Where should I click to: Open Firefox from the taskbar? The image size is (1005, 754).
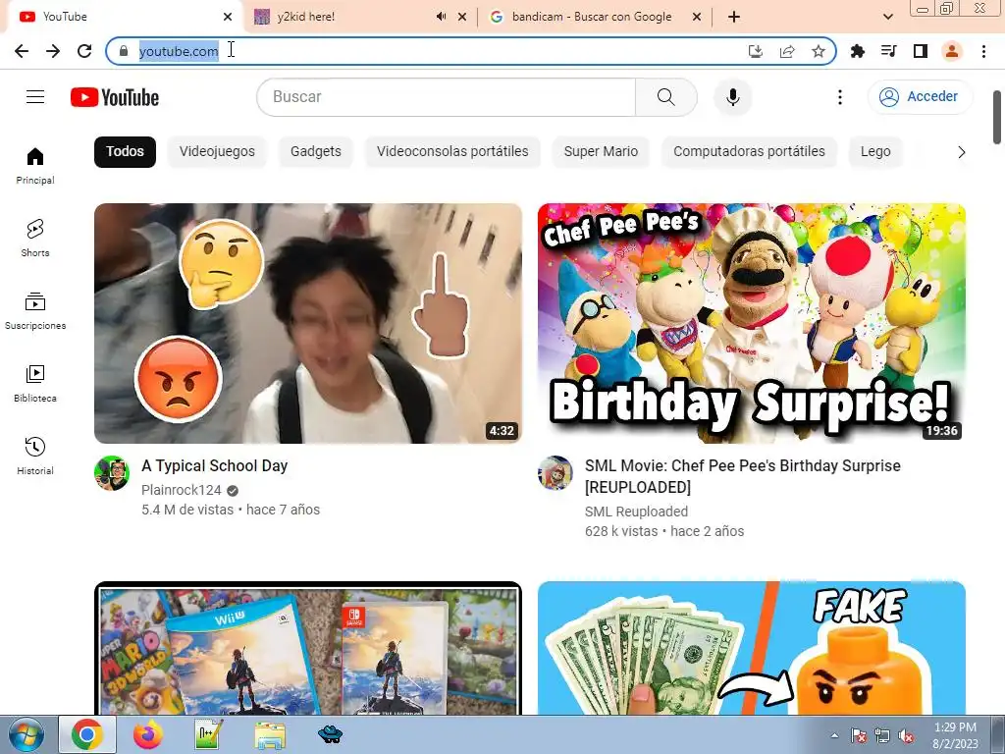pos(148,735)
